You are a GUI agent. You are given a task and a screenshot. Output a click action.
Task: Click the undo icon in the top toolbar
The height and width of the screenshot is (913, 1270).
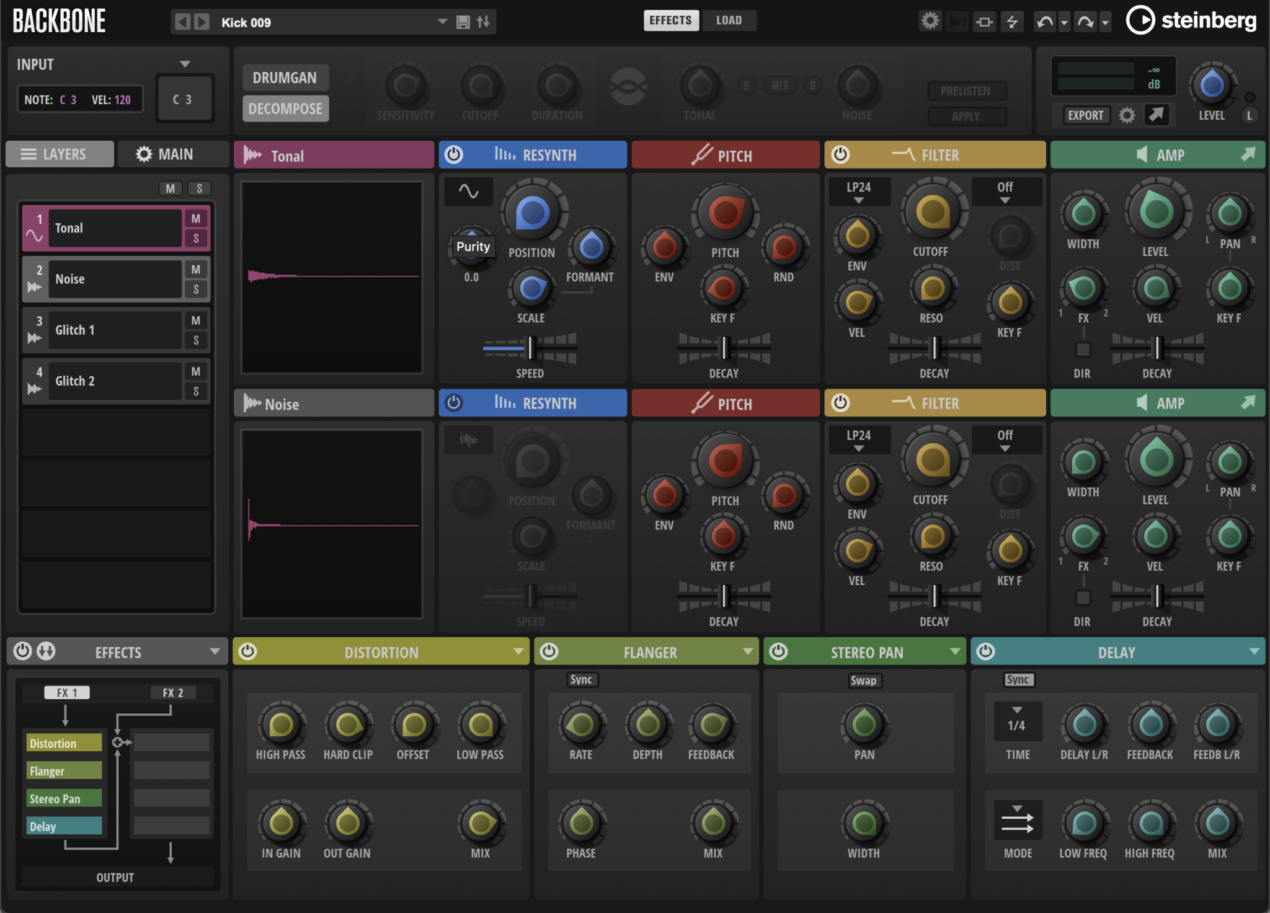point(1044,20)
